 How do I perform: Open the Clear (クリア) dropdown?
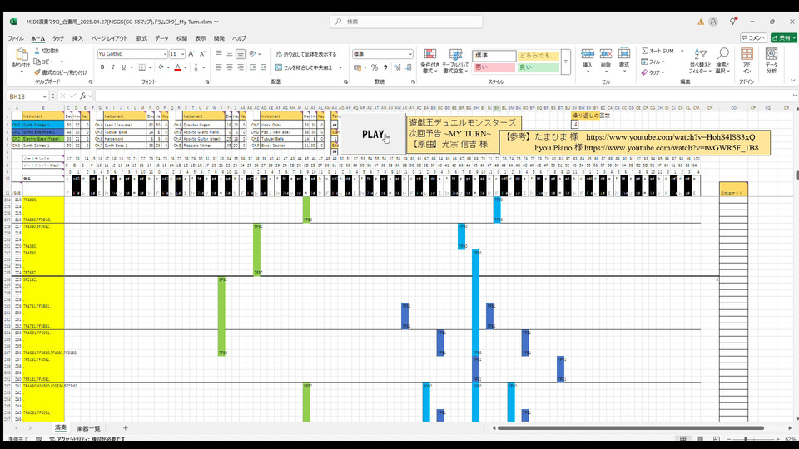[654, 72]
